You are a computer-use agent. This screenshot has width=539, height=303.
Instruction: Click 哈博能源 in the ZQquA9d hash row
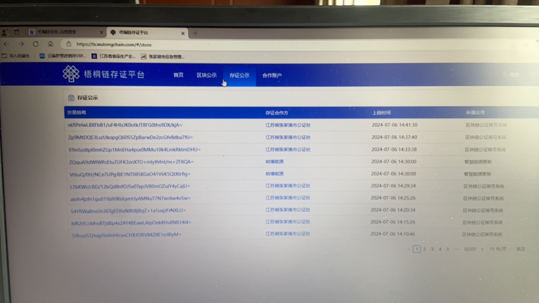(x=275, y=162)
